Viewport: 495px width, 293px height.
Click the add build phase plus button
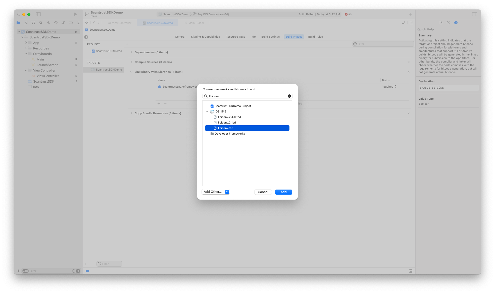tap(127, 44)
